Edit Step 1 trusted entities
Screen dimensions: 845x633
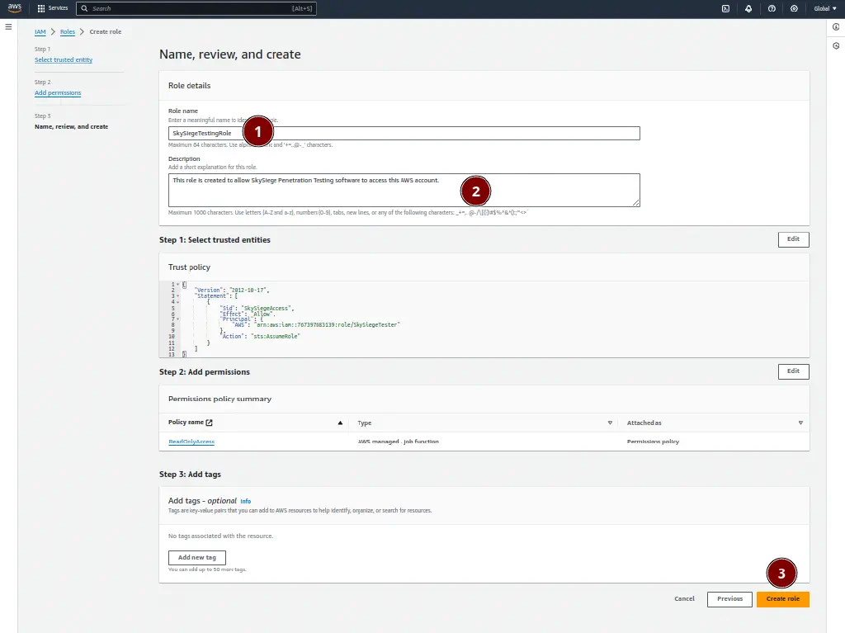(793, 239)
